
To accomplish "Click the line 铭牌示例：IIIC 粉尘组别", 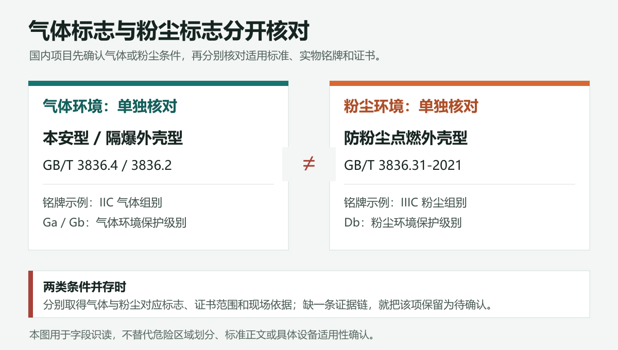I will coord(405,202).
